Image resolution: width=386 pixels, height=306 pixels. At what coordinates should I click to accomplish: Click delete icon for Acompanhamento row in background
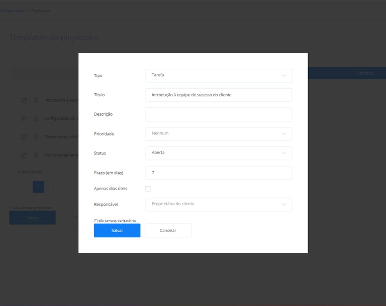click(36, 156)
